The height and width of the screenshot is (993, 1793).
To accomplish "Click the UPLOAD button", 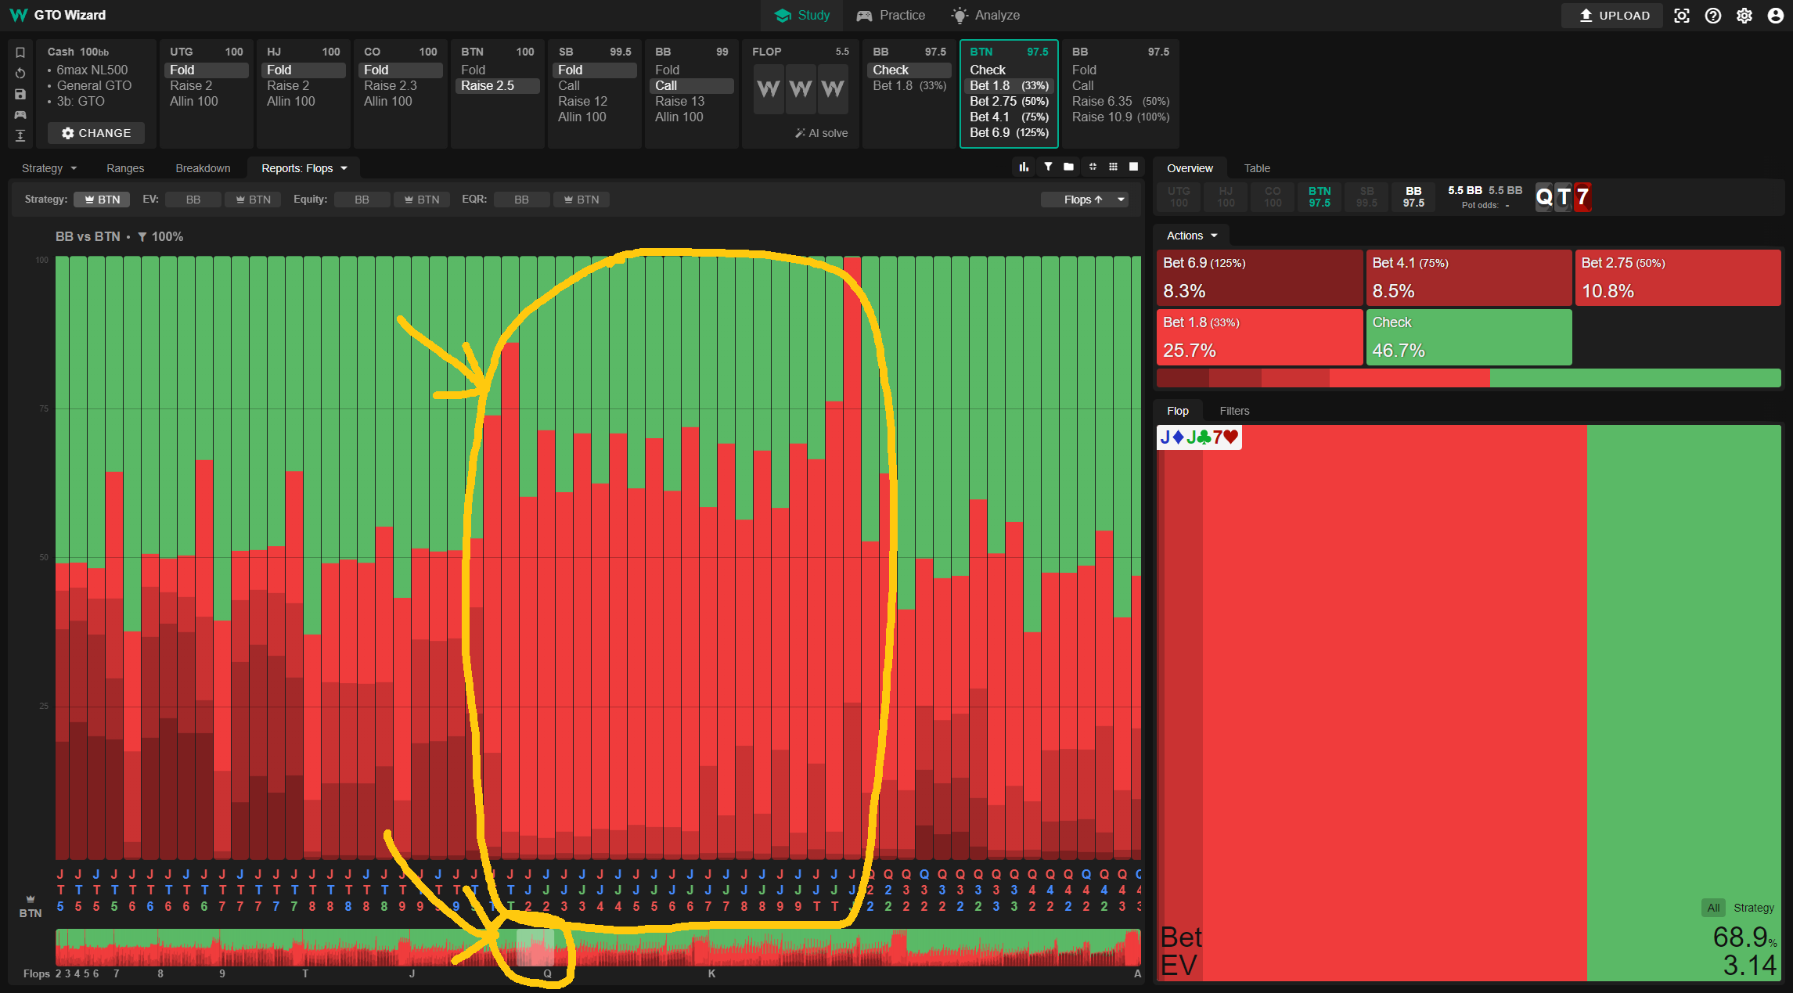I will coord(1613,16).
